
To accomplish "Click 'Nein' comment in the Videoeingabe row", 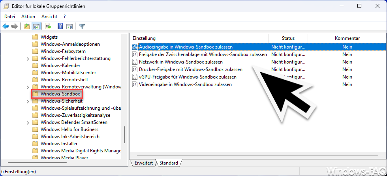I will [347, 84].
